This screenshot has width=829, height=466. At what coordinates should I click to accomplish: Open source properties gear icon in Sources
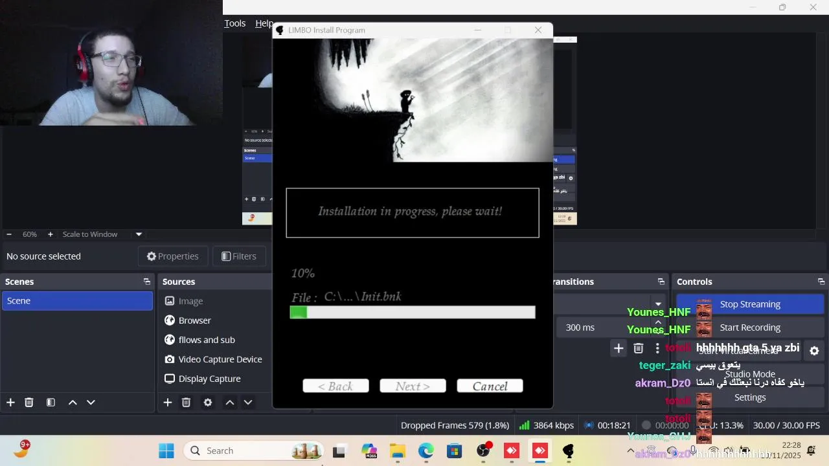click(208, 403)
